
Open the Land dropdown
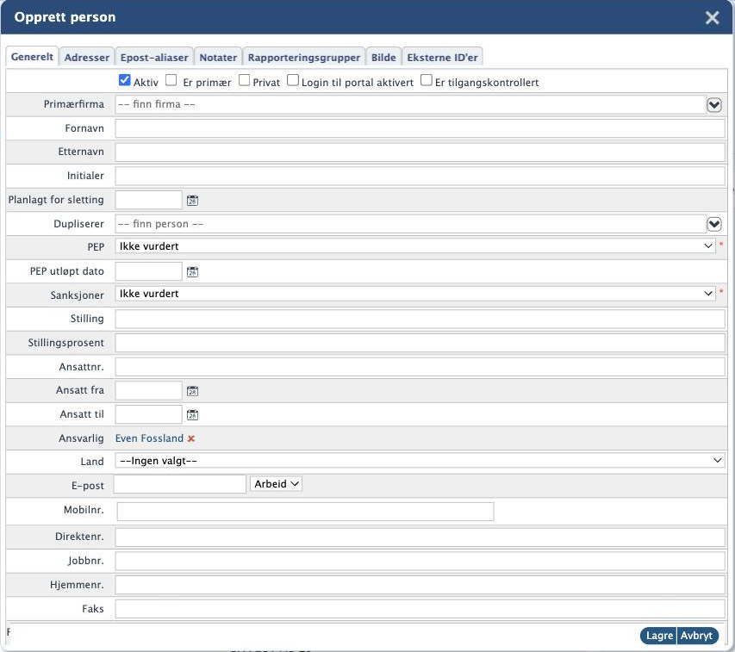tap(420, 461)
